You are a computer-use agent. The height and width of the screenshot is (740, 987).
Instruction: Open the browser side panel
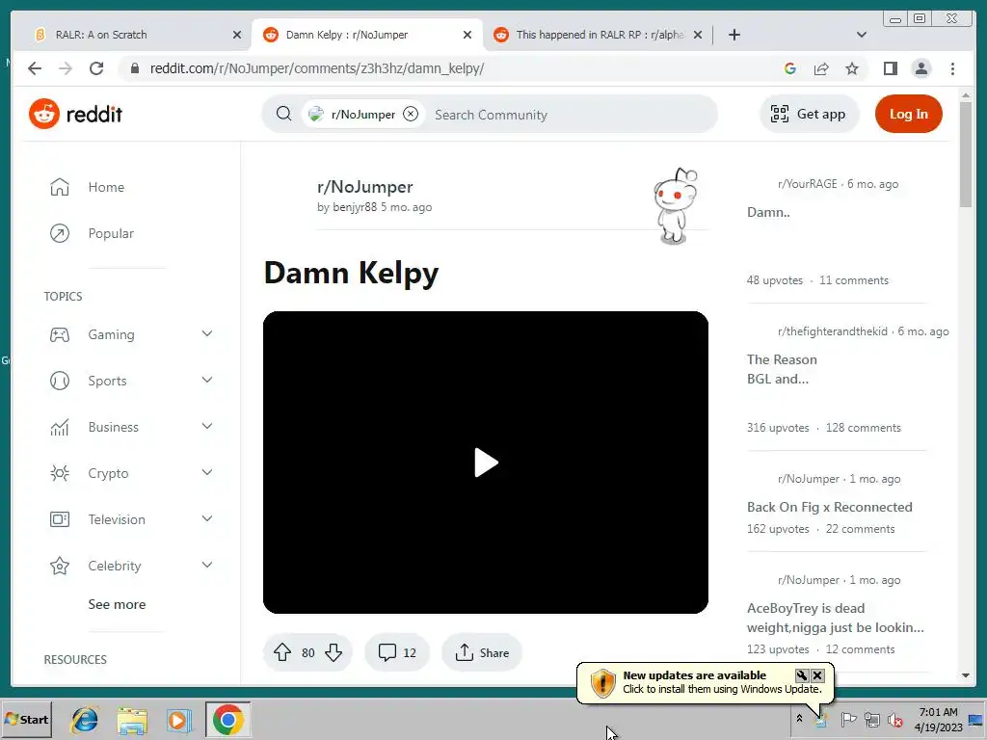pyautogui.click(x=890, y=68)
